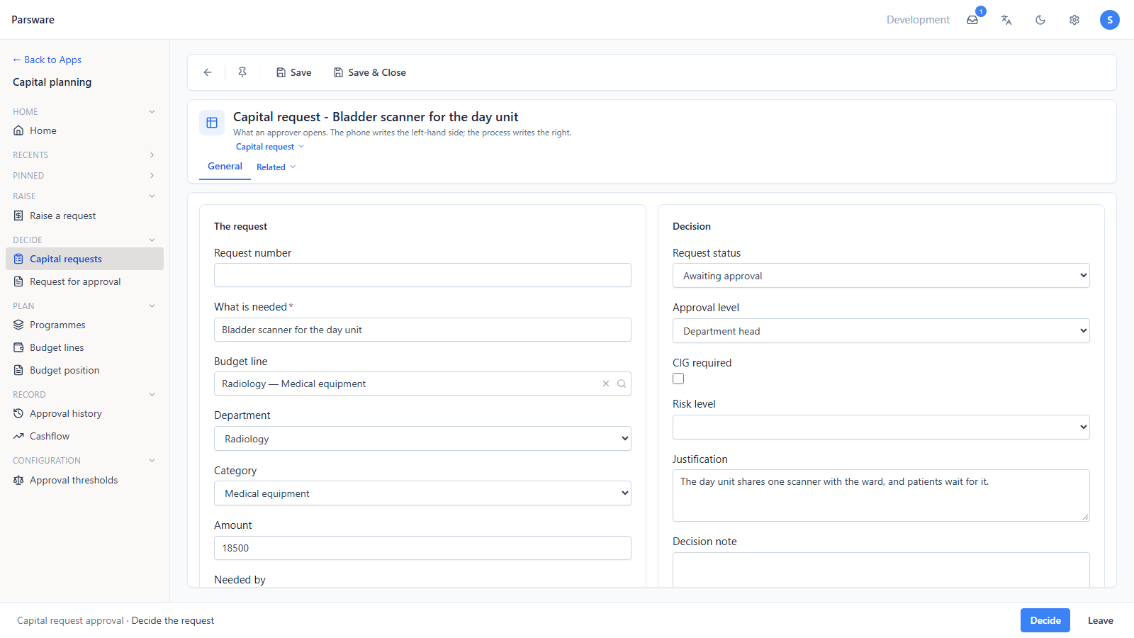Expand the Capital request type dropdown
The width and height of the screenshot is (1134, 638).
click(x=270, y=147)
